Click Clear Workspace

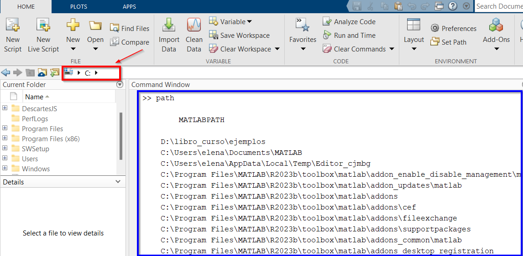click(x=240, y=49)
